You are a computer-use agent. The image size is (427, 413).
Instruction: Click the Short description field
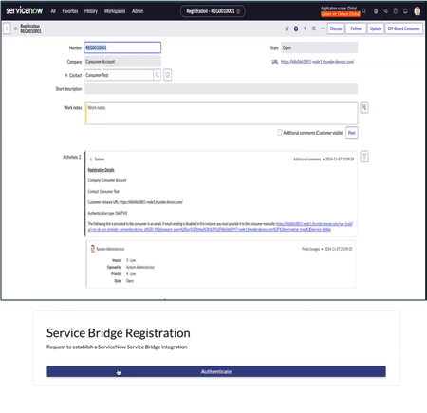point(221,88)
